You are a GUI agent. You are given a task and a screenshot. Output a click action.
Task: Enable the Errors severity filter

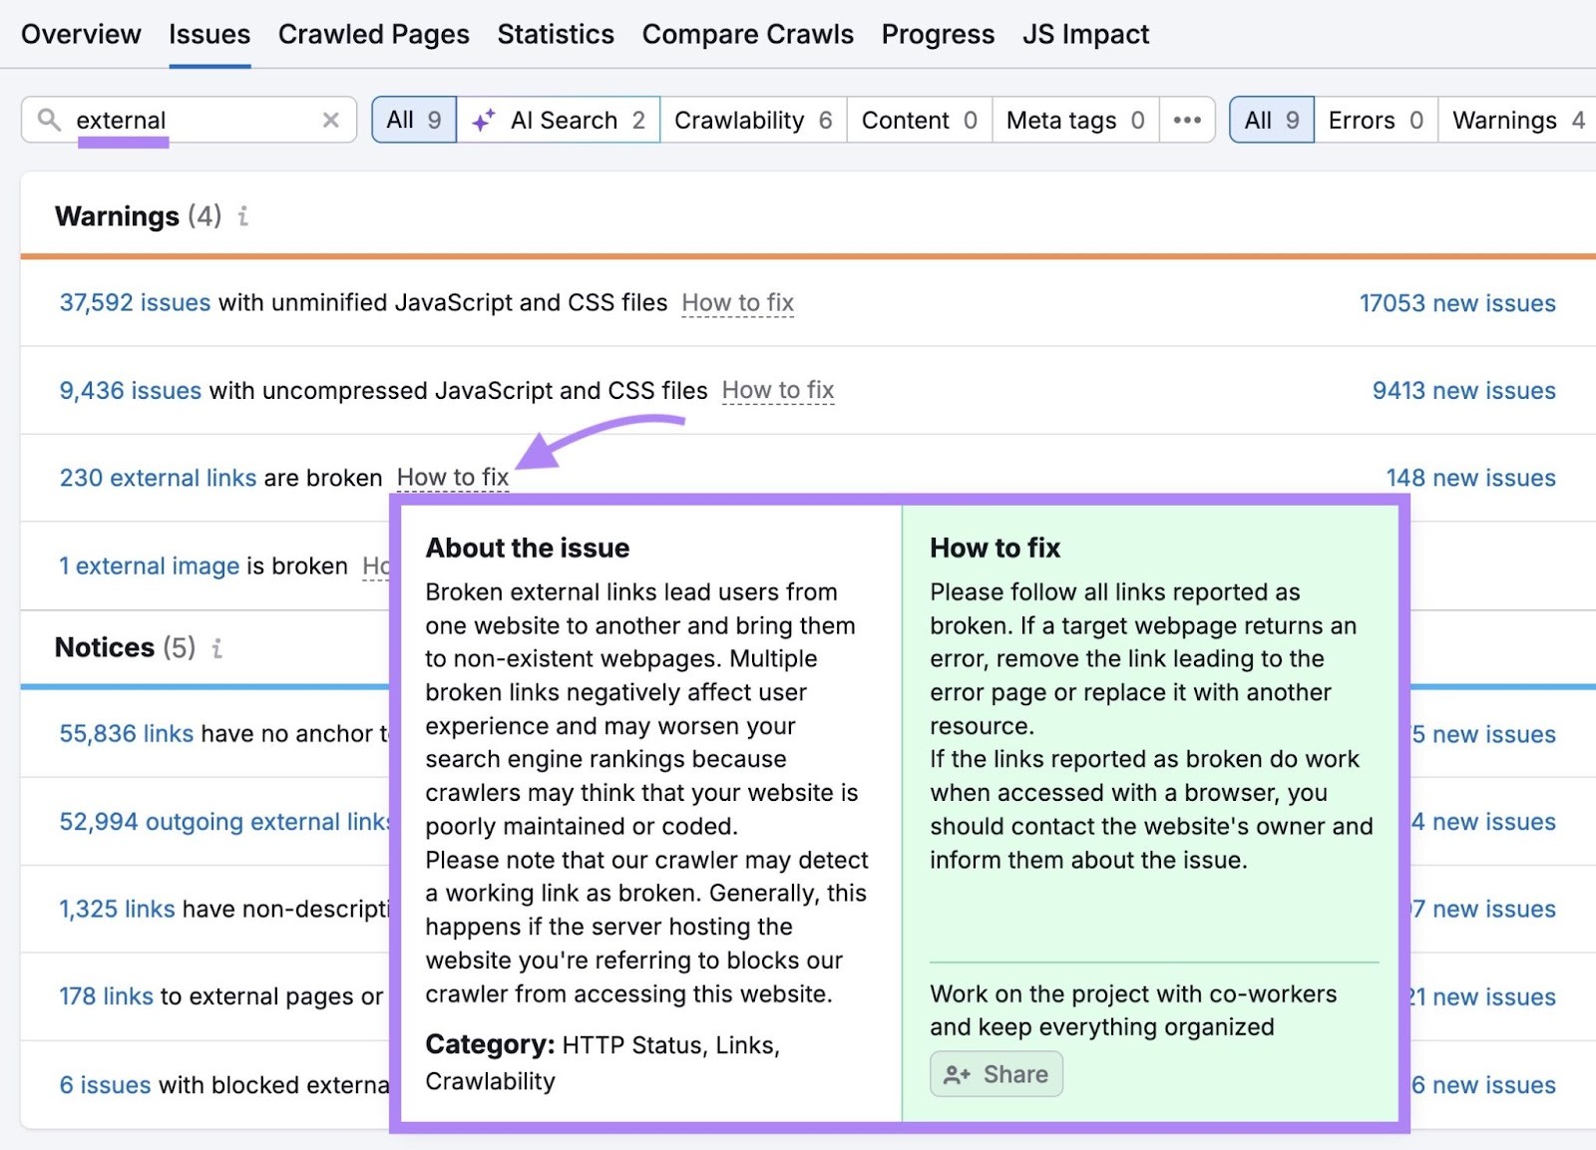point(1375,120)
